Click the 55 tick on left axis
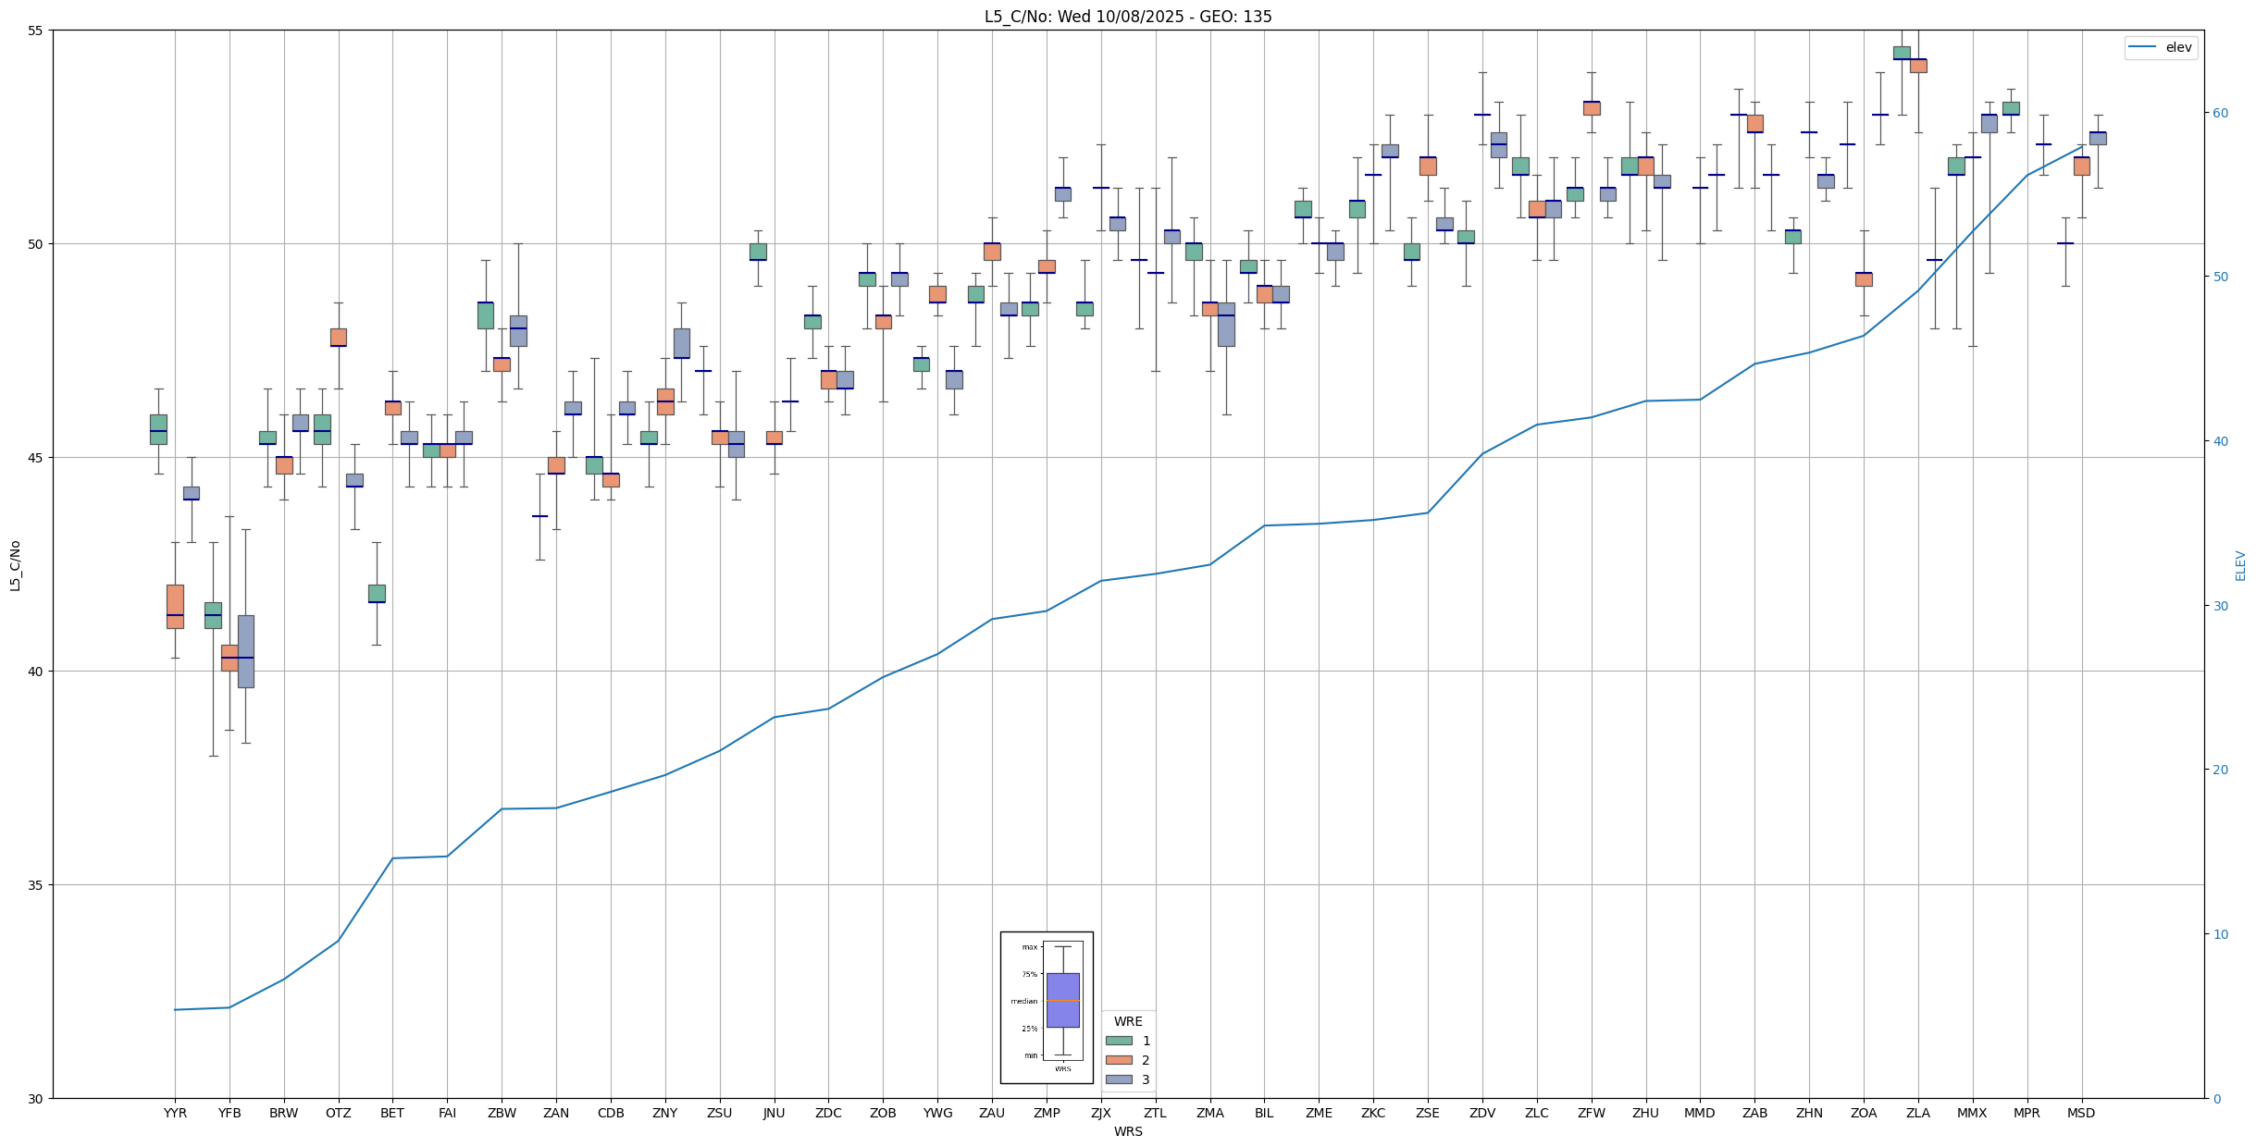The width and height of the screenshot is (2256, 1147). click(37, 31)
